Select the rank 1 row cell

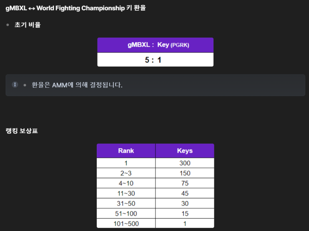pos(126,163)
